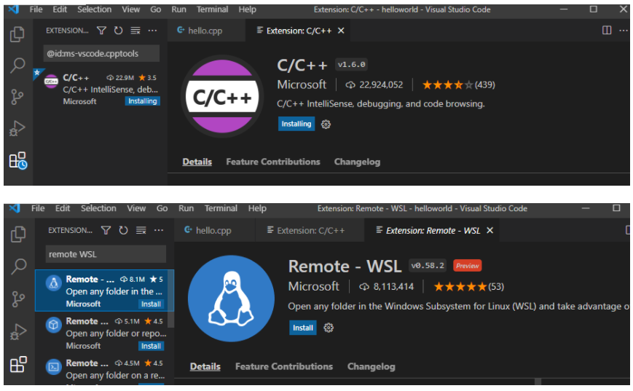Open Go menu in bottom window
633x391 pixels.
coord(162,208)
